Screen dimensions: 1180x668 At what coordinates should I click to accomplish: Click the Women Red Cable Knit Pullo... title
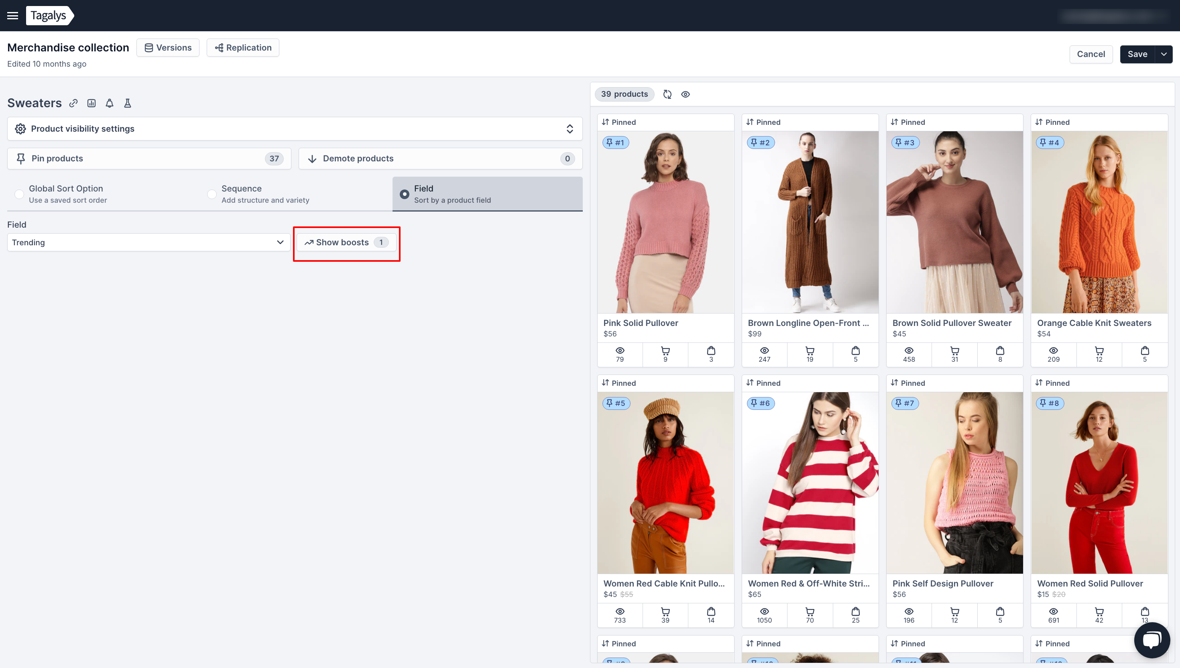(663, 584)
